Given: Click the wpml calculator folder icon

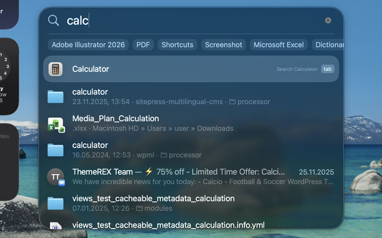Looking at the screenshot, I should 55,149.
